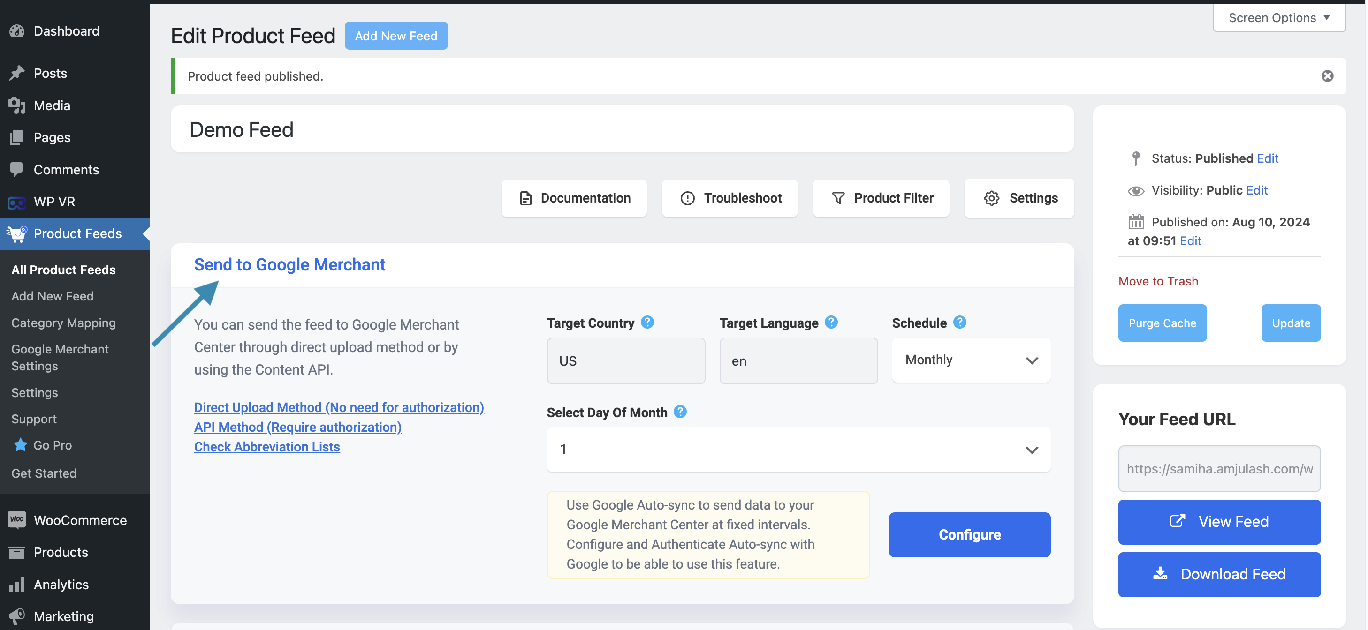Click the Your Feed URL field
The image size is (1368, 630).
click(1219, 469)
